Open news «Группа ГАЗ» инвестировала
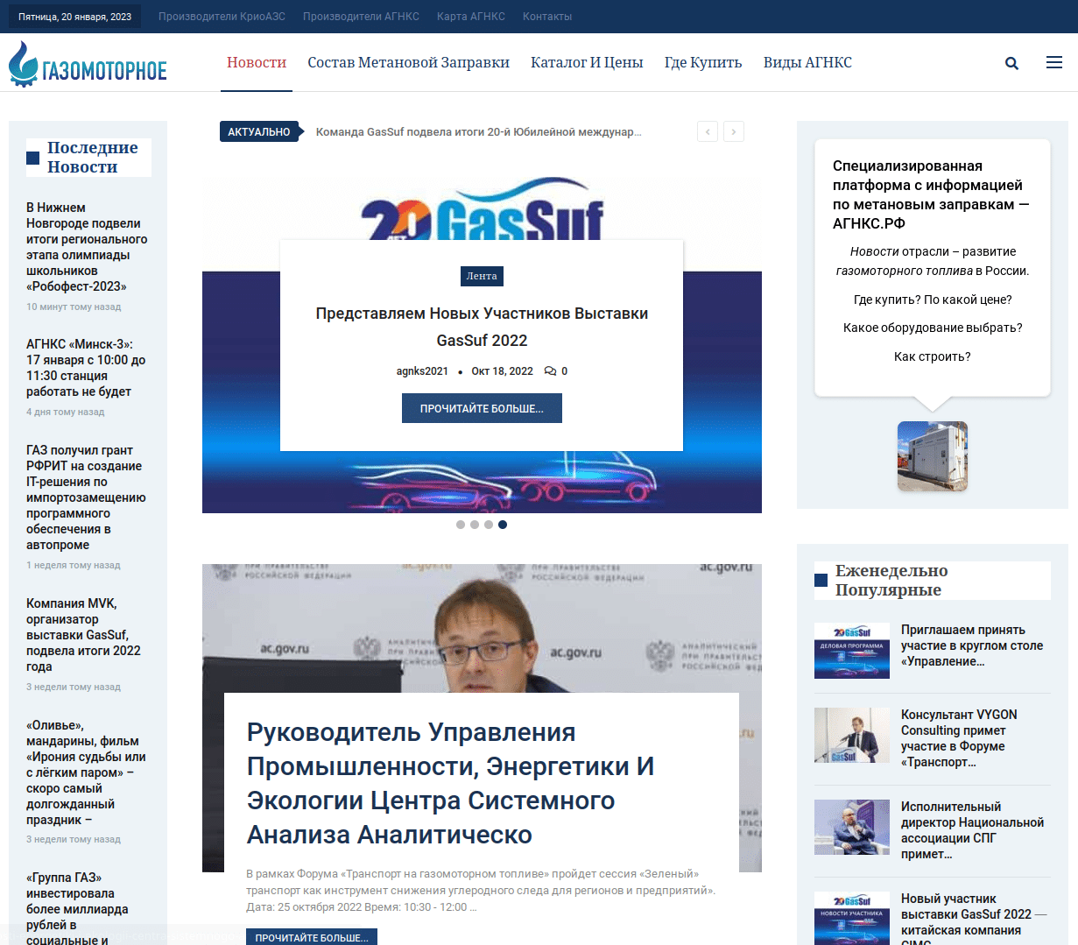Screen dimensions: 1078x945 tap(77, 908)
